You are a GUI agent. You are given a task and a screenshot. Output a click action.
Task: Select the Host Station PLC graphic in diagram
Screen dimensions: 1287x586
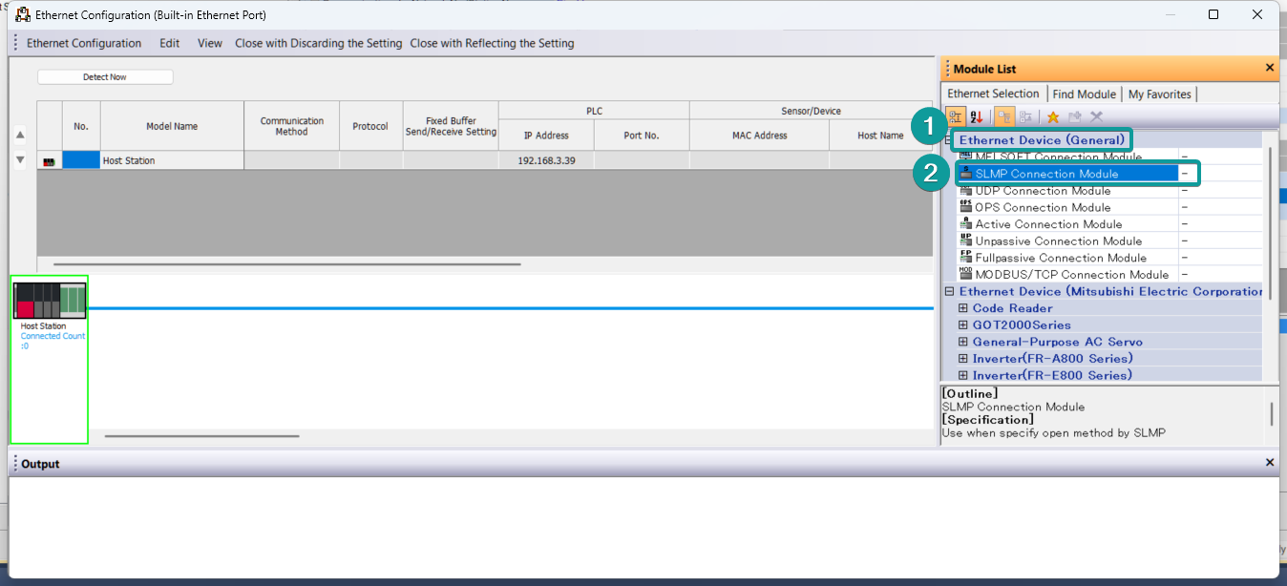tap(50, 300)
